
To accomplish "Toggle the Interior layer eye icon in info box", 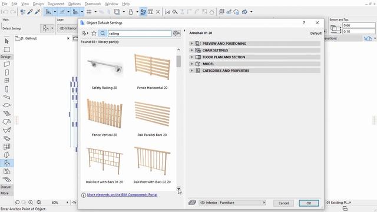I will [62, 28].
